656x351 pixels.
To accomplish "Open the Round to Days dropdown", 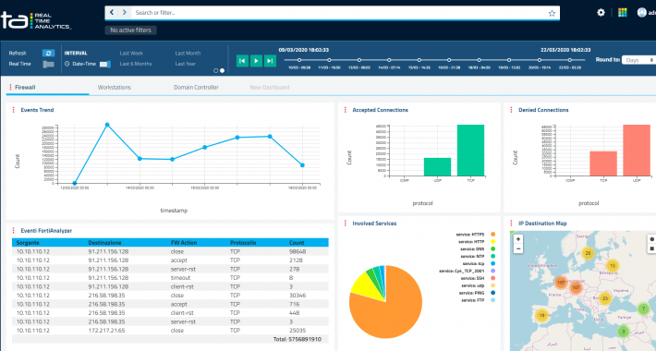I will [638, 60].
